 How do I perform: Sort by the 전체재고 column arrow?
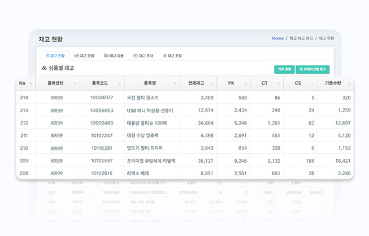(212, 83)
